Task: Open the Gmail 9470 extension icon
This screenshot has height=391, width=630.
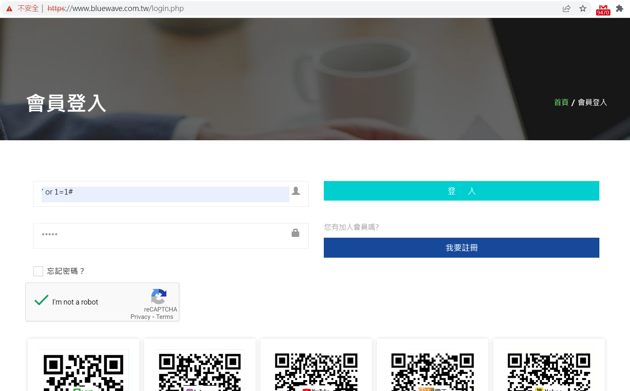Action: coord(603,10)
